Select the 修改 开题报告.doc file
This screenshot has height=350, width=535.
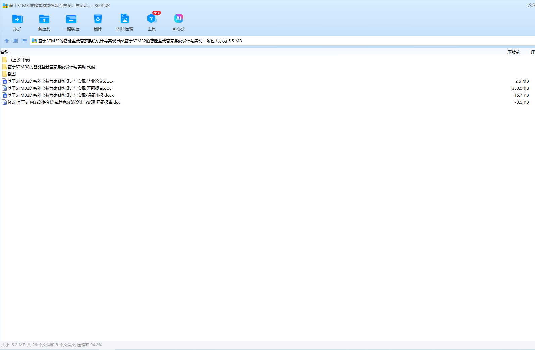[x=62, y=102]
